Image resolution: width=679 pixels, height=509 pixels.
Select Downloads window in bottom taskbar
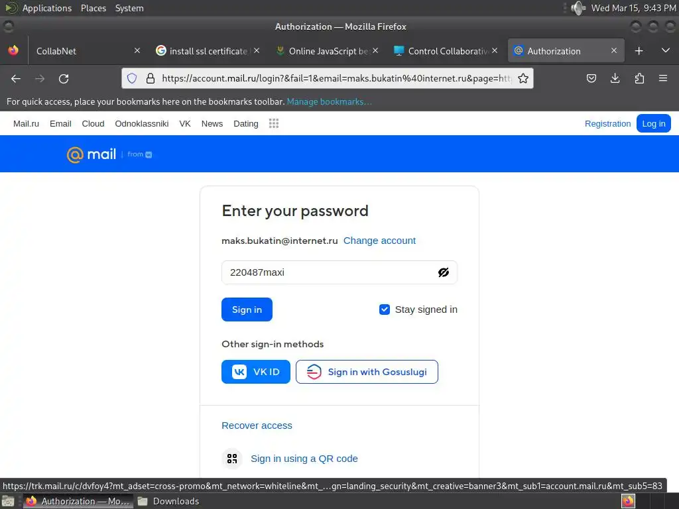tap(169, 501)
